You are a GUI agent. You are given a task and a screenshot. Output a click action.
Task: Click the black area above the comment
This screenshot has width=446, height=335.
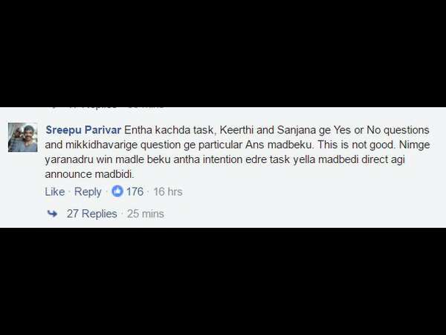click(x=223, y=54)
